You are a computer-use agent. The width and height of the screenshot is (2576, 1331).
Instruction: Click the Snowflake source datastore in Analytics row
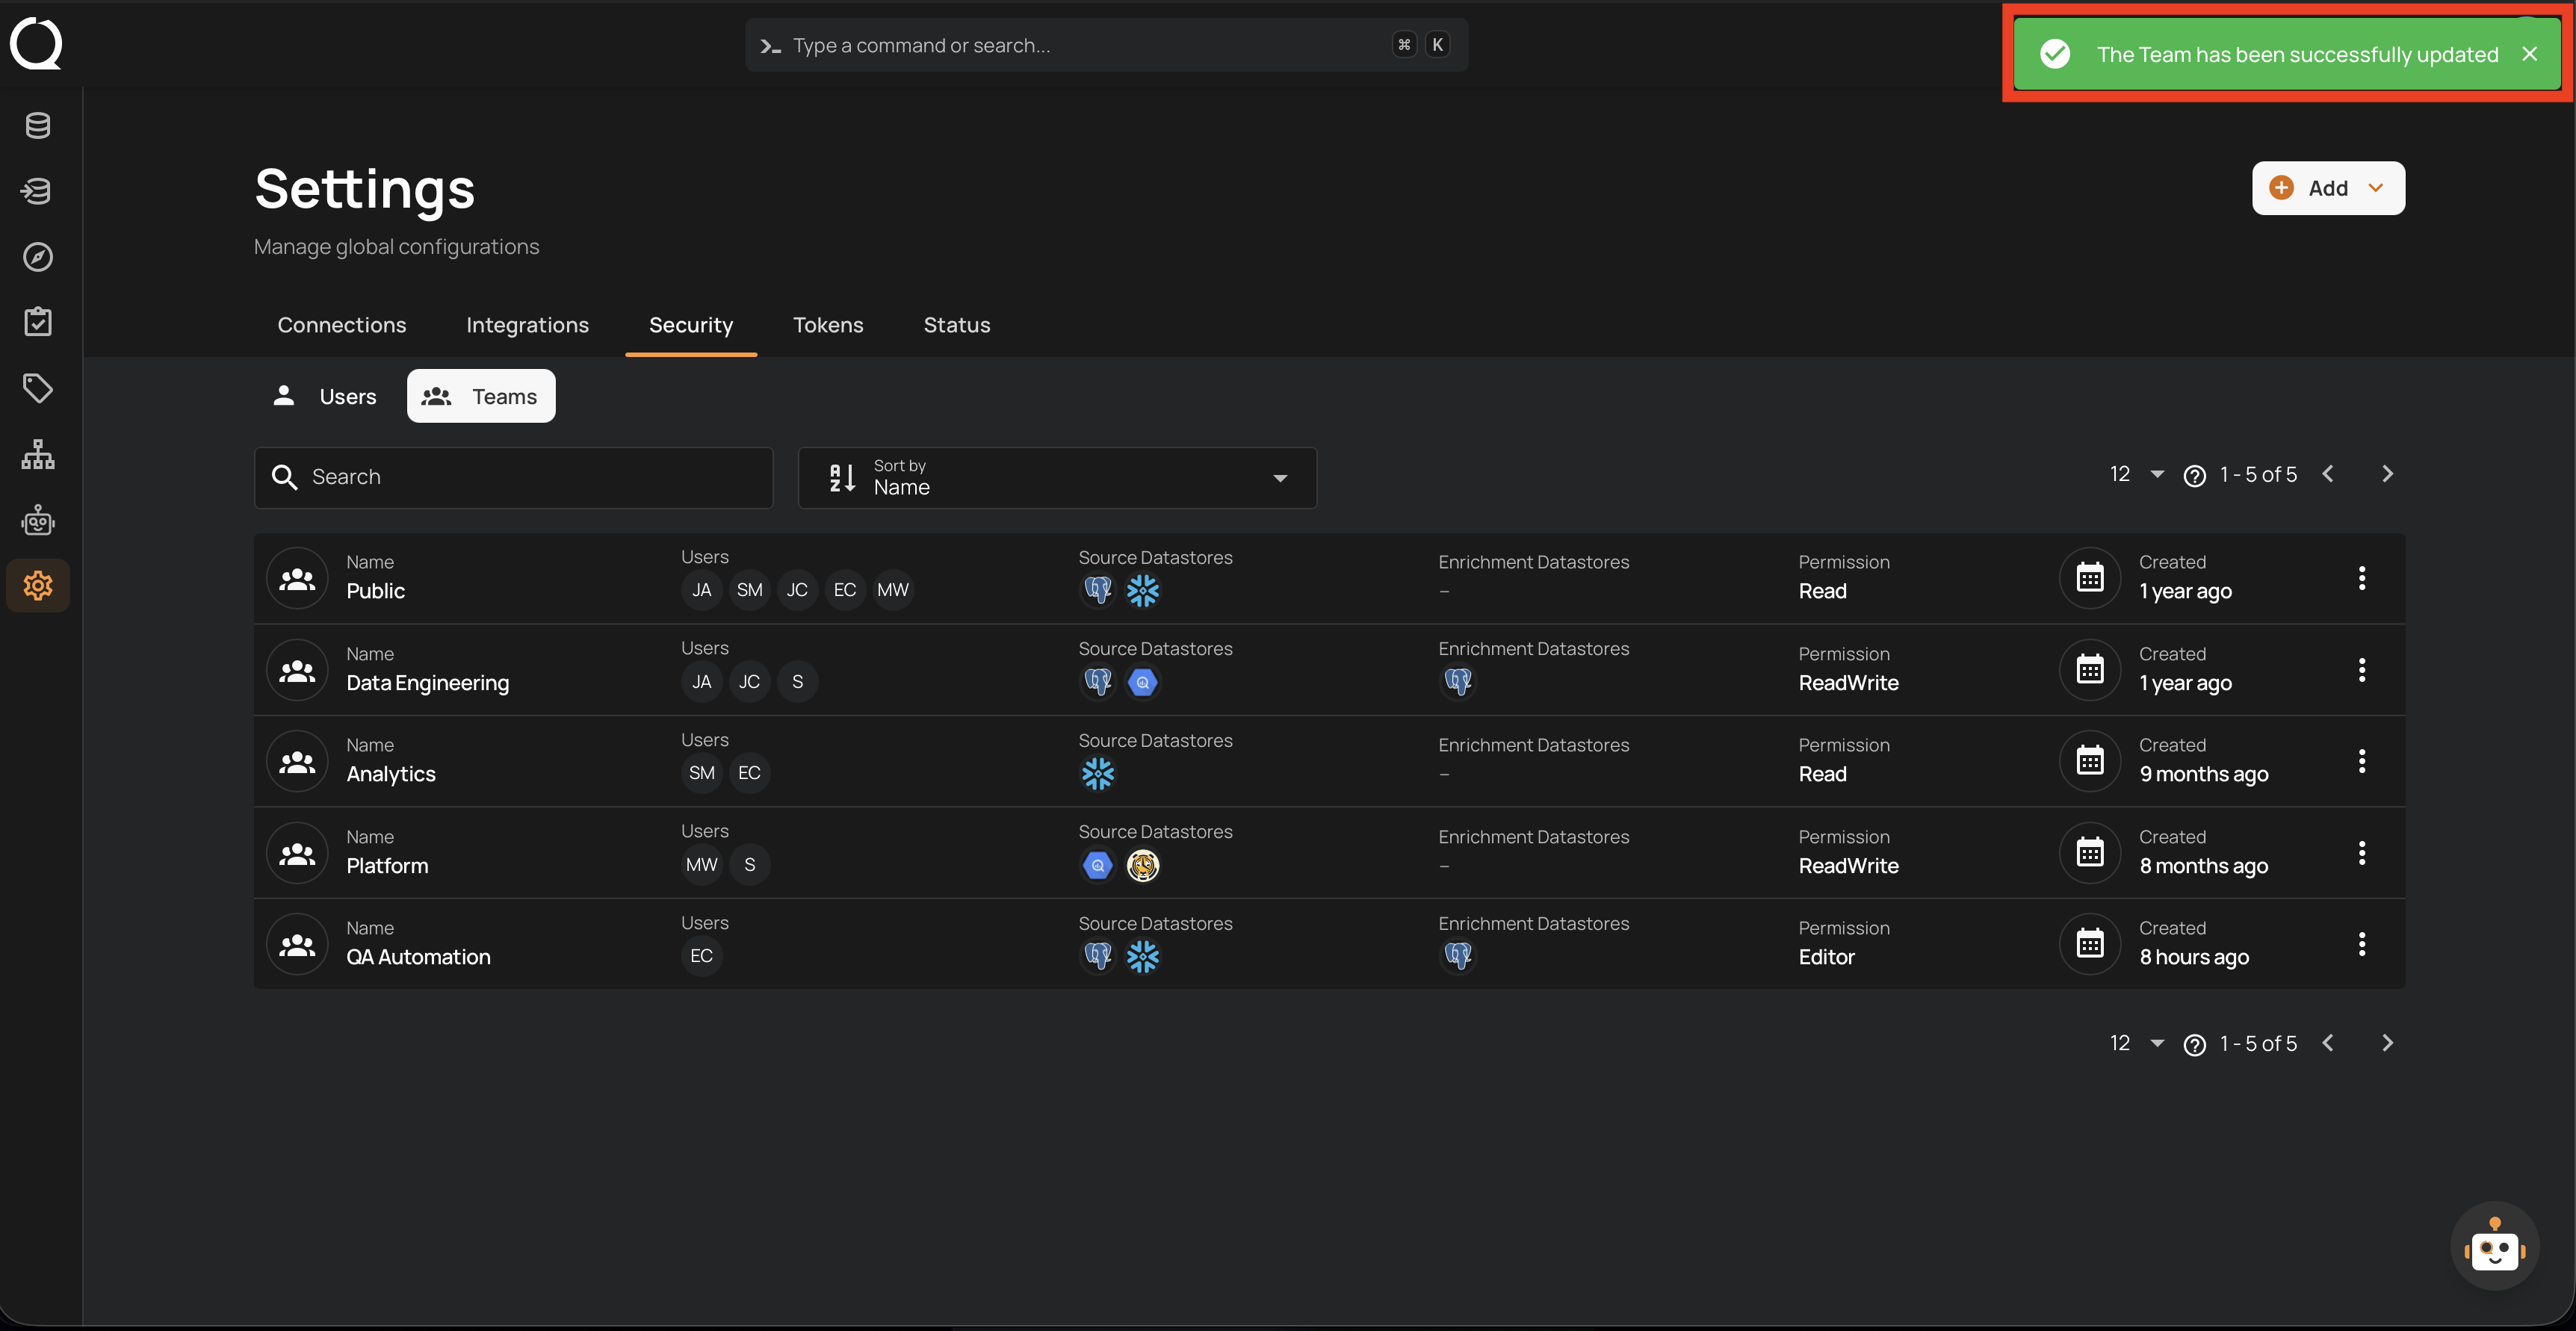pos(1098,774)
